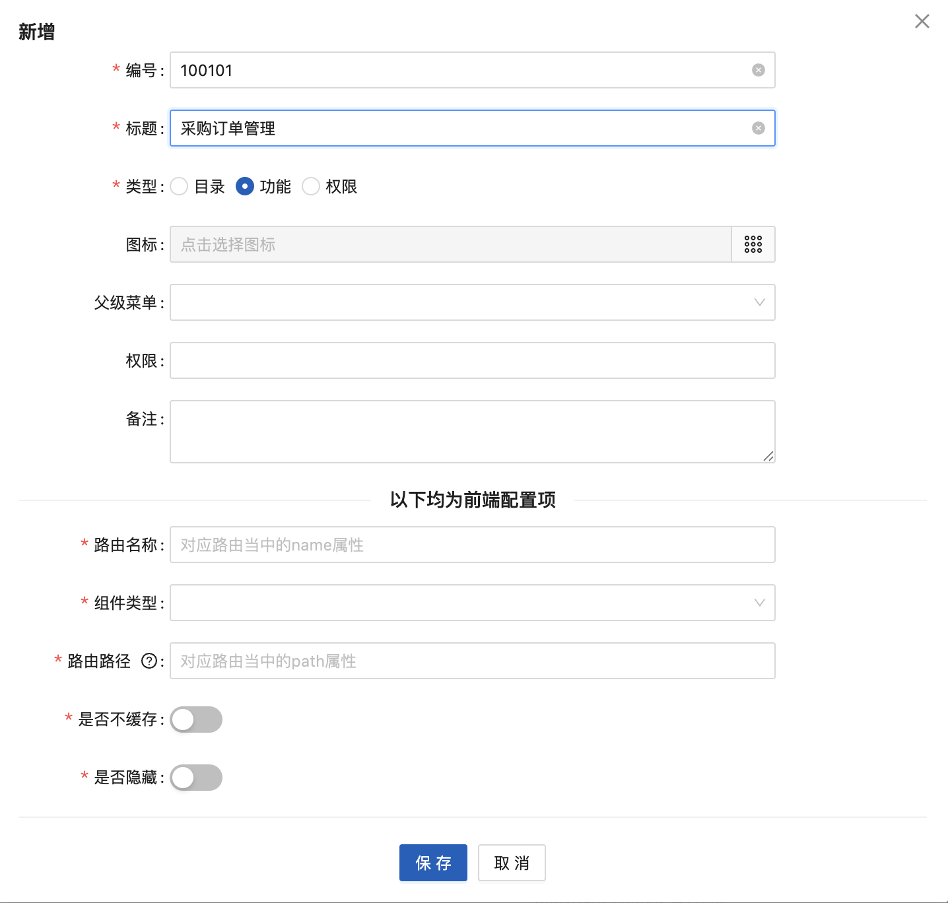Click the help icon beside 路由路径
Image resolution: width=948 pixels, height=903 pixels.
point(149,661)
